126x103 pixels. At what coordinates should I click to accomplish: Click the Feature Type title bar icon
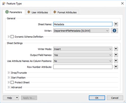[4, 4]
